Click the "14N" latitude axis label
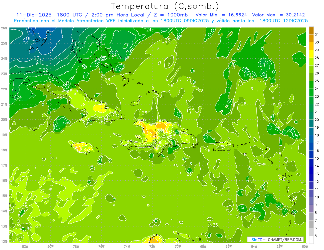Viewport: 324px width, 250px height. pyautogui.click(x=4, y=211)
